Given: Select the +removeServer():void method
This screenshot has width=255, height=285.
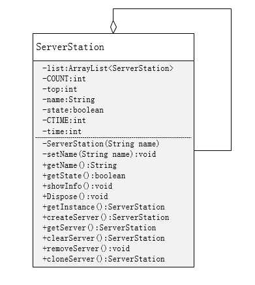Looking at the screenshot, I should pyautogui.click(x=86, y=249).
